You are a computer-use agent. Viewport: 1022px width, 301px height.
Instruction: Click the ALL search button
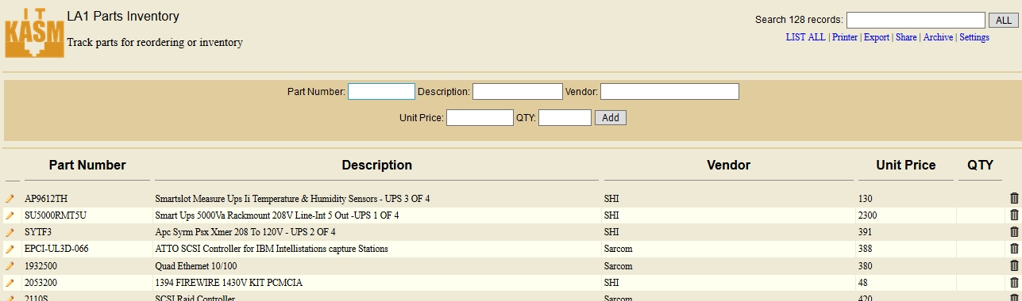[999, 20]
